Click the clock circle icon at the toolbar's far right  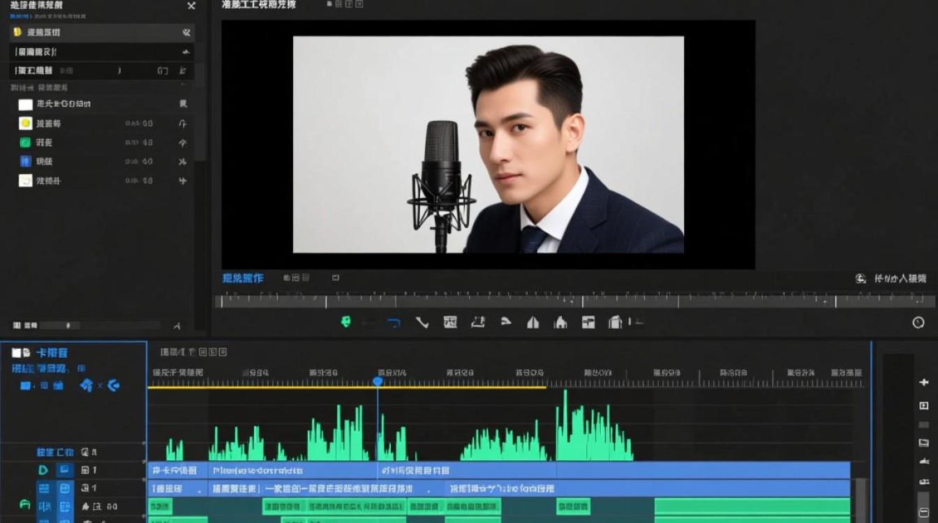pyautogui.click(x=918, y=323)
